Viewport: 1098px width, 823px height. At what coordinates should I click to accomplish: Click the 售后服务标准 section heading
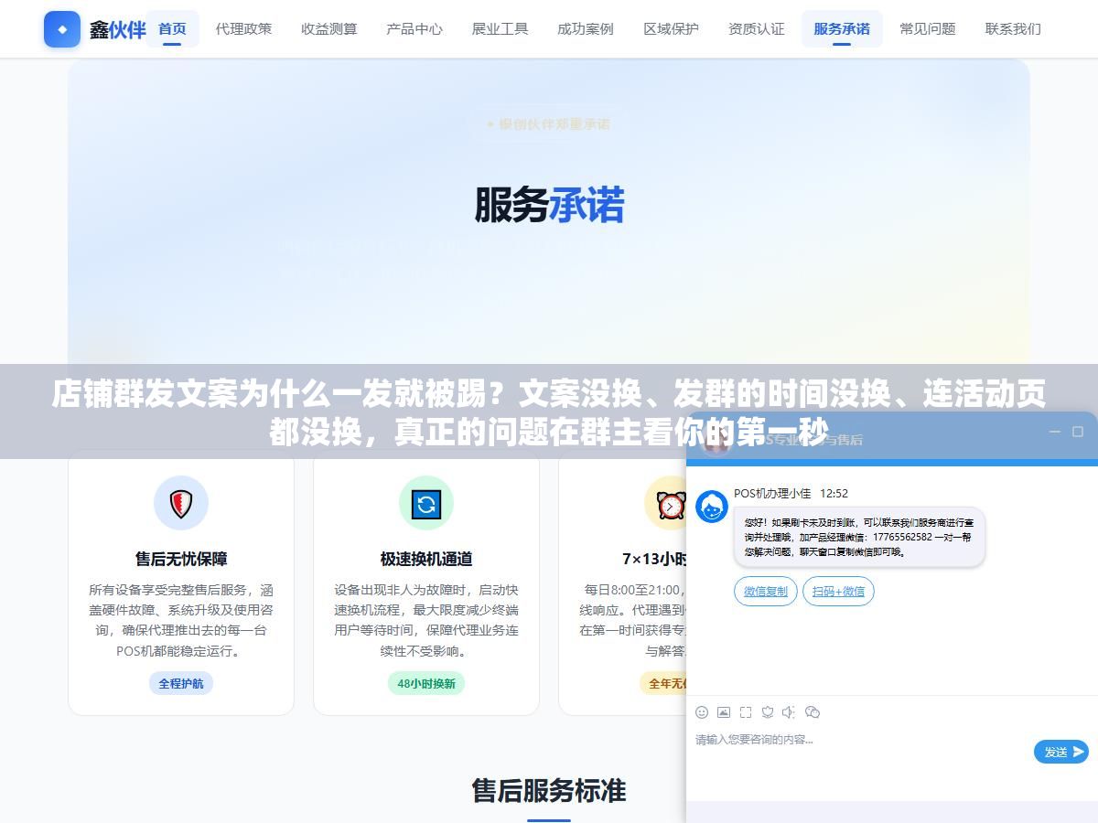tap(549, 790)
